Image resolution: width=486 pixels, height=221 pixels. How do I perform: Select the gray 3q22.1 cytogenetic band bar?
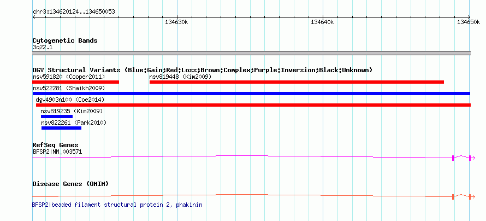click(251, 53)
